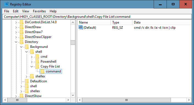Click the Copy File List folder icon
The height and width of the screenshot is (105, 194).
pyautogui.click(x=37, y=66)
